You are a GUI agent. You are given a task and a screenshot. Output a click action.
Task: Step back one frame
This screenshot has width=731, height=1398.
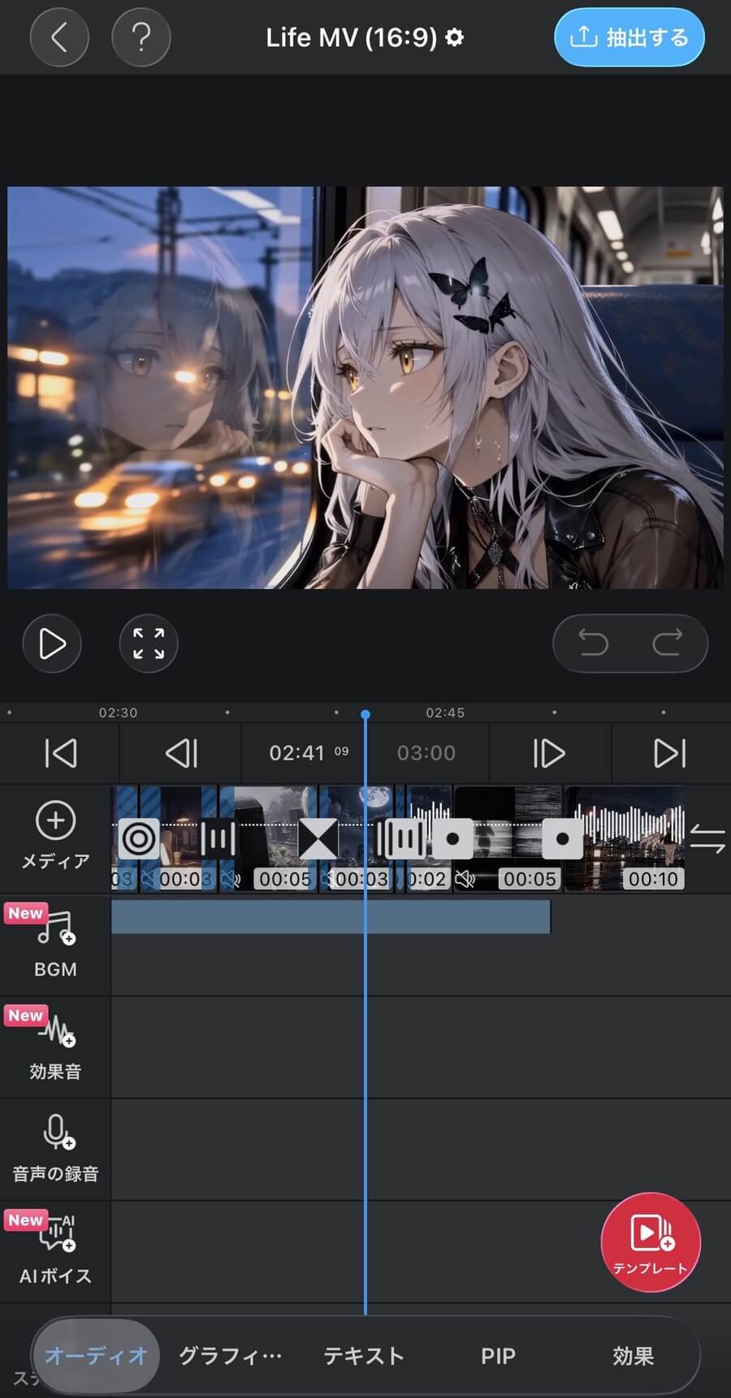181,753
